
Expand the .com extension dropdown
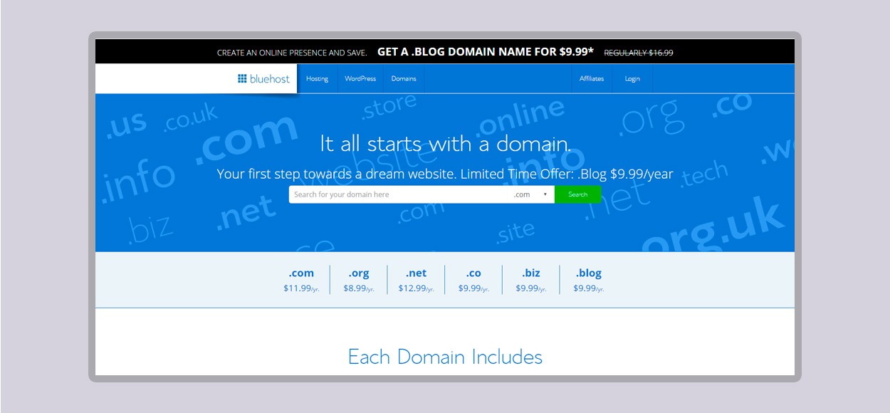531,194
